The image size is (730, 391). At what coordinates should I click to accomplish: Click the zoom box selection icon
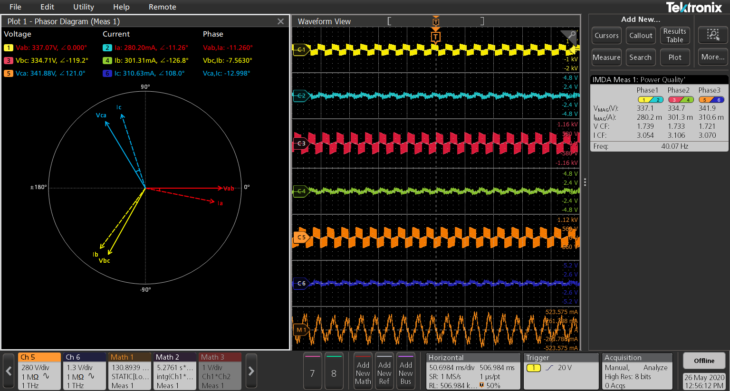pyautogui.click(x=713, y=35)
